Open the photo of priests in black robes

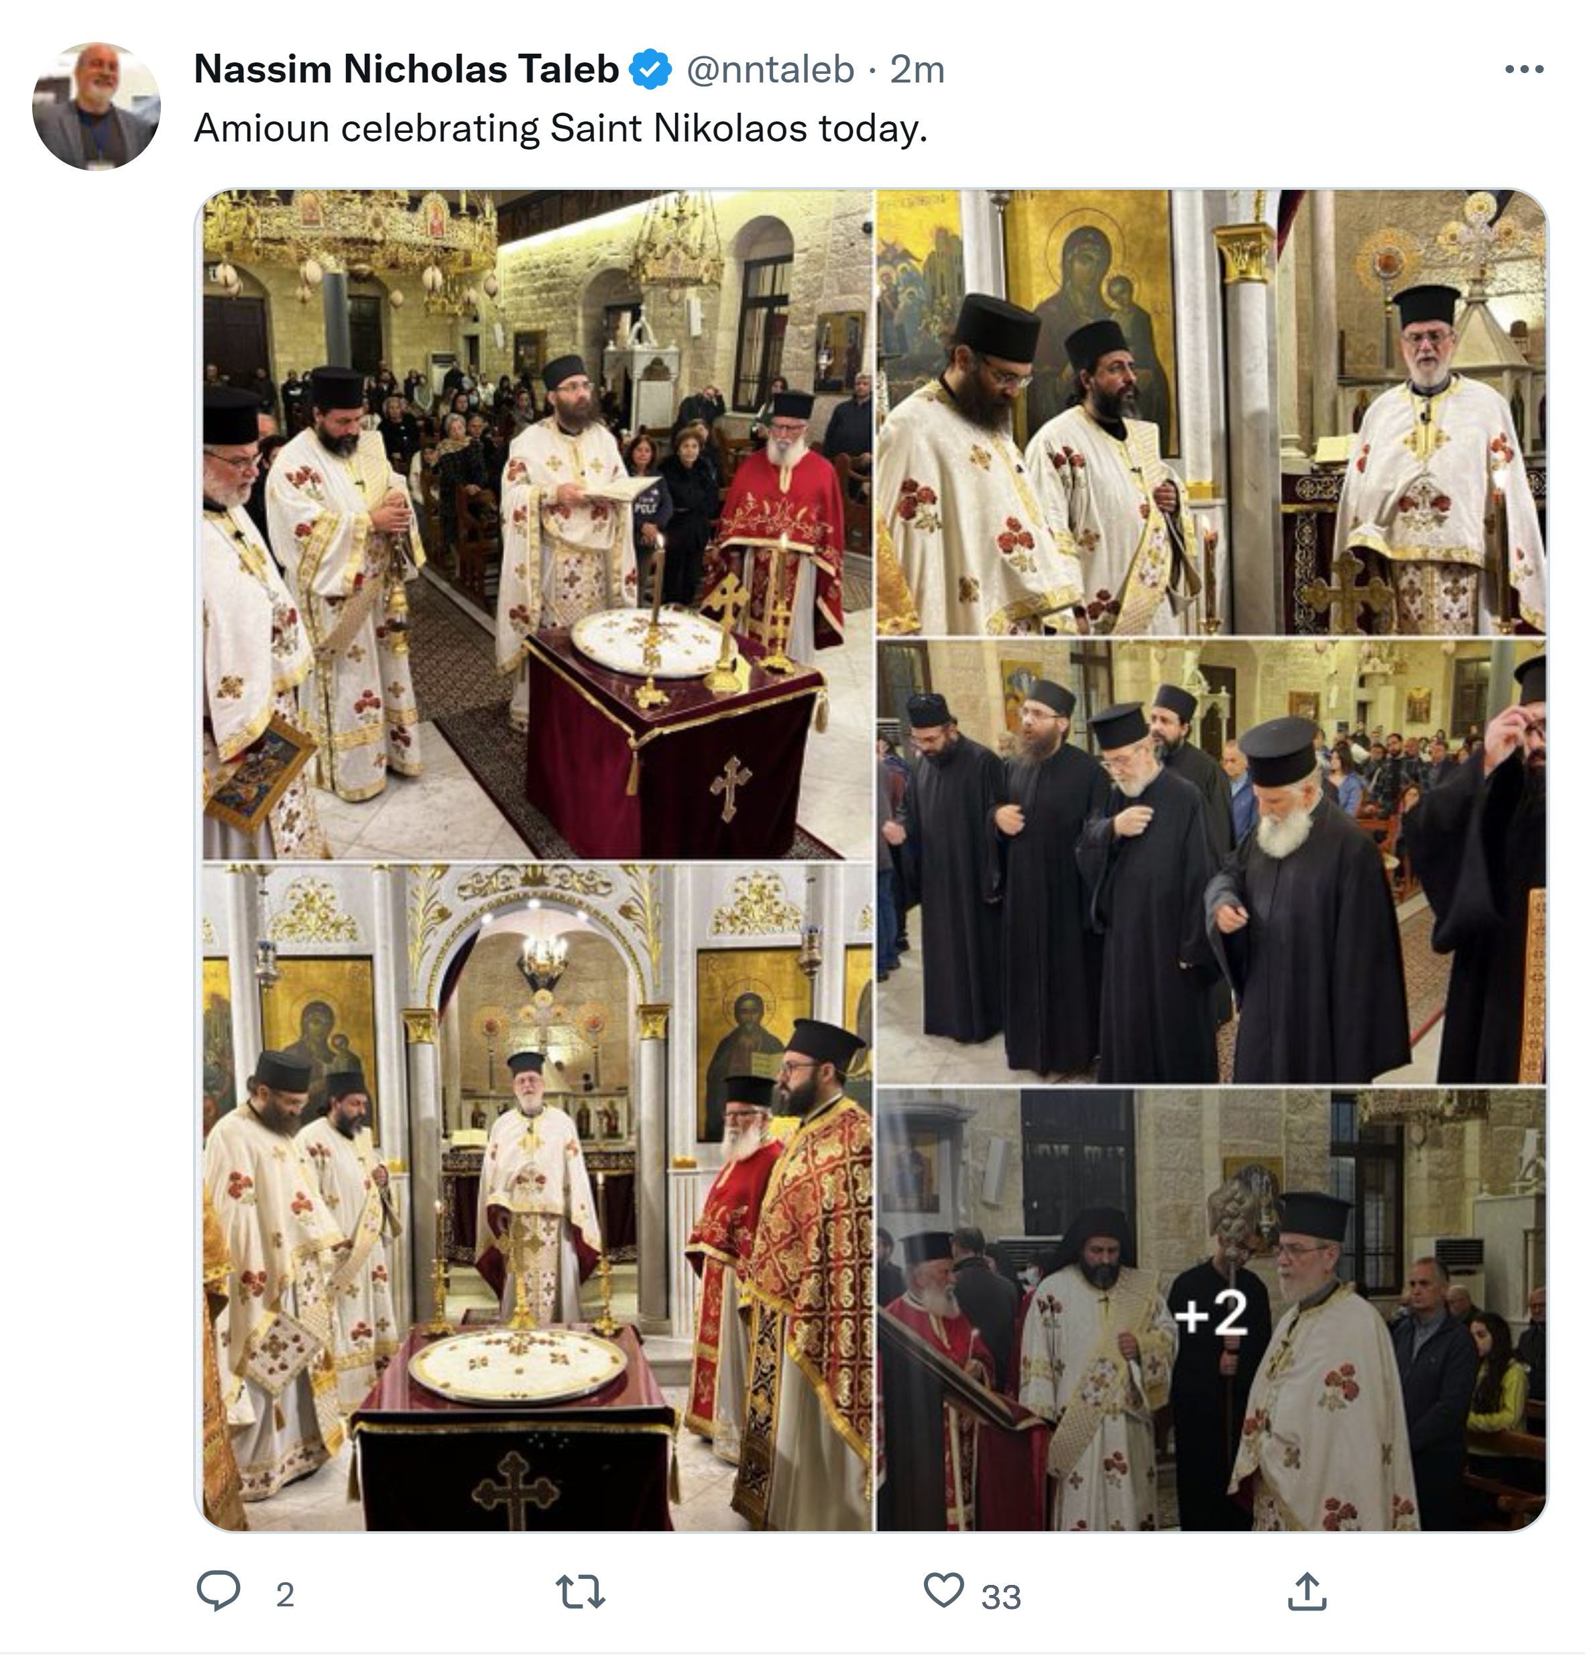pos(1211,862)
